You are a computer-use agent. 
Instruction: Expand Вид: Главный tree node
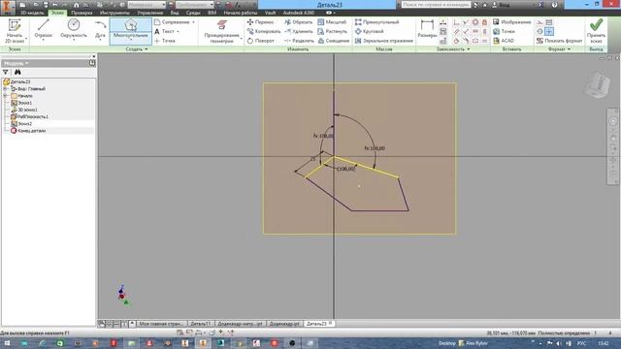coord(6,89)
